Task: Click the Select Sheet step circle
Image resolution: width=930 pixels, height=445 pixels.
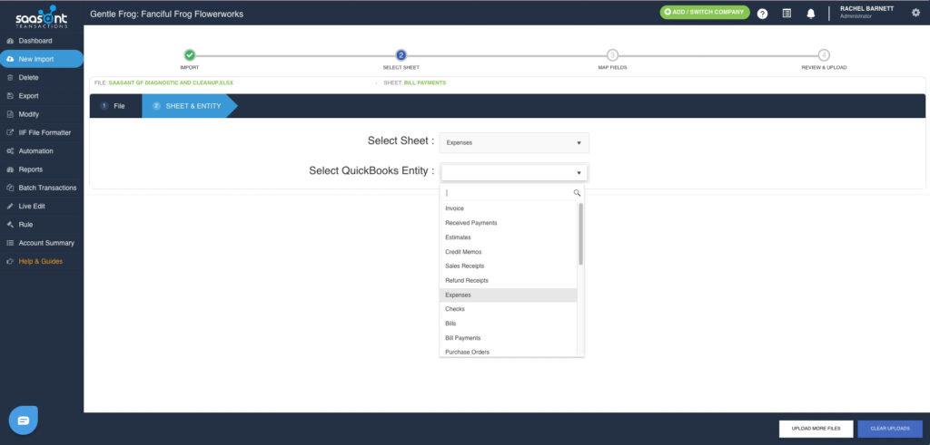Action: 401,55
